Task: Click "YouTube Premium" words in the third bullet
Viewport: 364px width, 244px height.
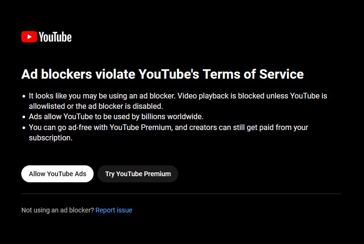Action: [141, 128]
